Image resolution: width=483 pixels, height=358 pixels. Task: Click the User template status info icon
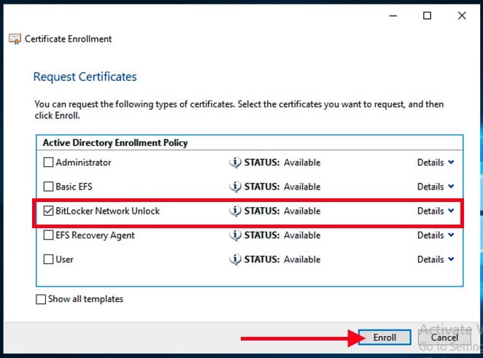coord(235,259)
